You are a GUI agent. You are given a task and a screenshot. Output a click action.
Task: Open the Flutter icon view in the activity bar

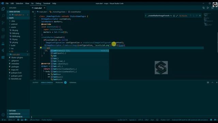point(3,51)
